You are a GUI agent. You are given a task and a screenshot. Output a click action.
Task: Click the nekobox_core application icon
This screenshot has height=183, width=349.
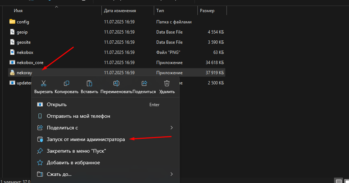[12, 62]
